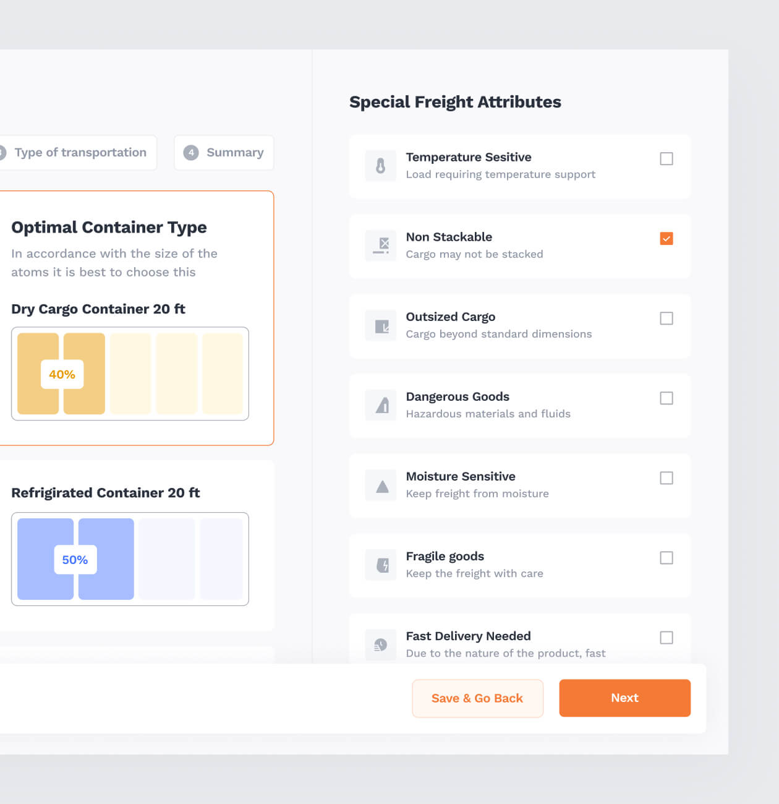Click the Dangerous Goods hazard icon

pos(380,405)
